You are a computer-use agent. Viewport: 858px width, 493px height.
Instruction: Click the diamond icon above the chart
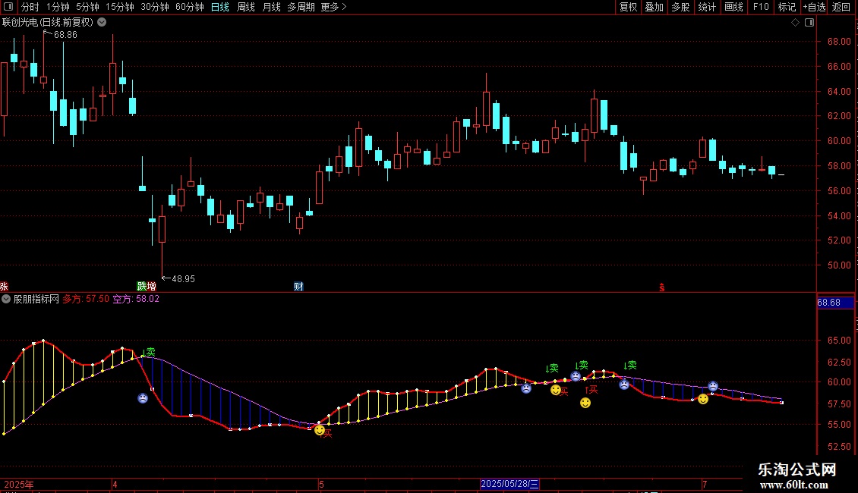796,23
